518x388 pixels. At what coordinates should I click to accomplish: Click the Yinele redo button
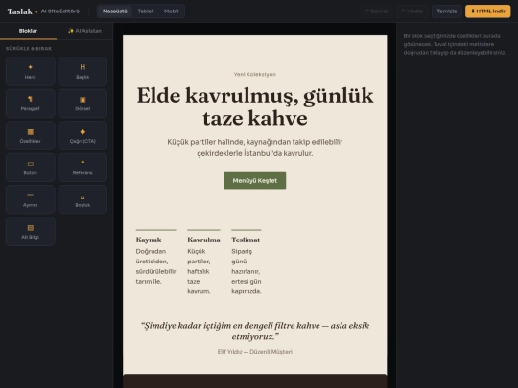[412, 11]
